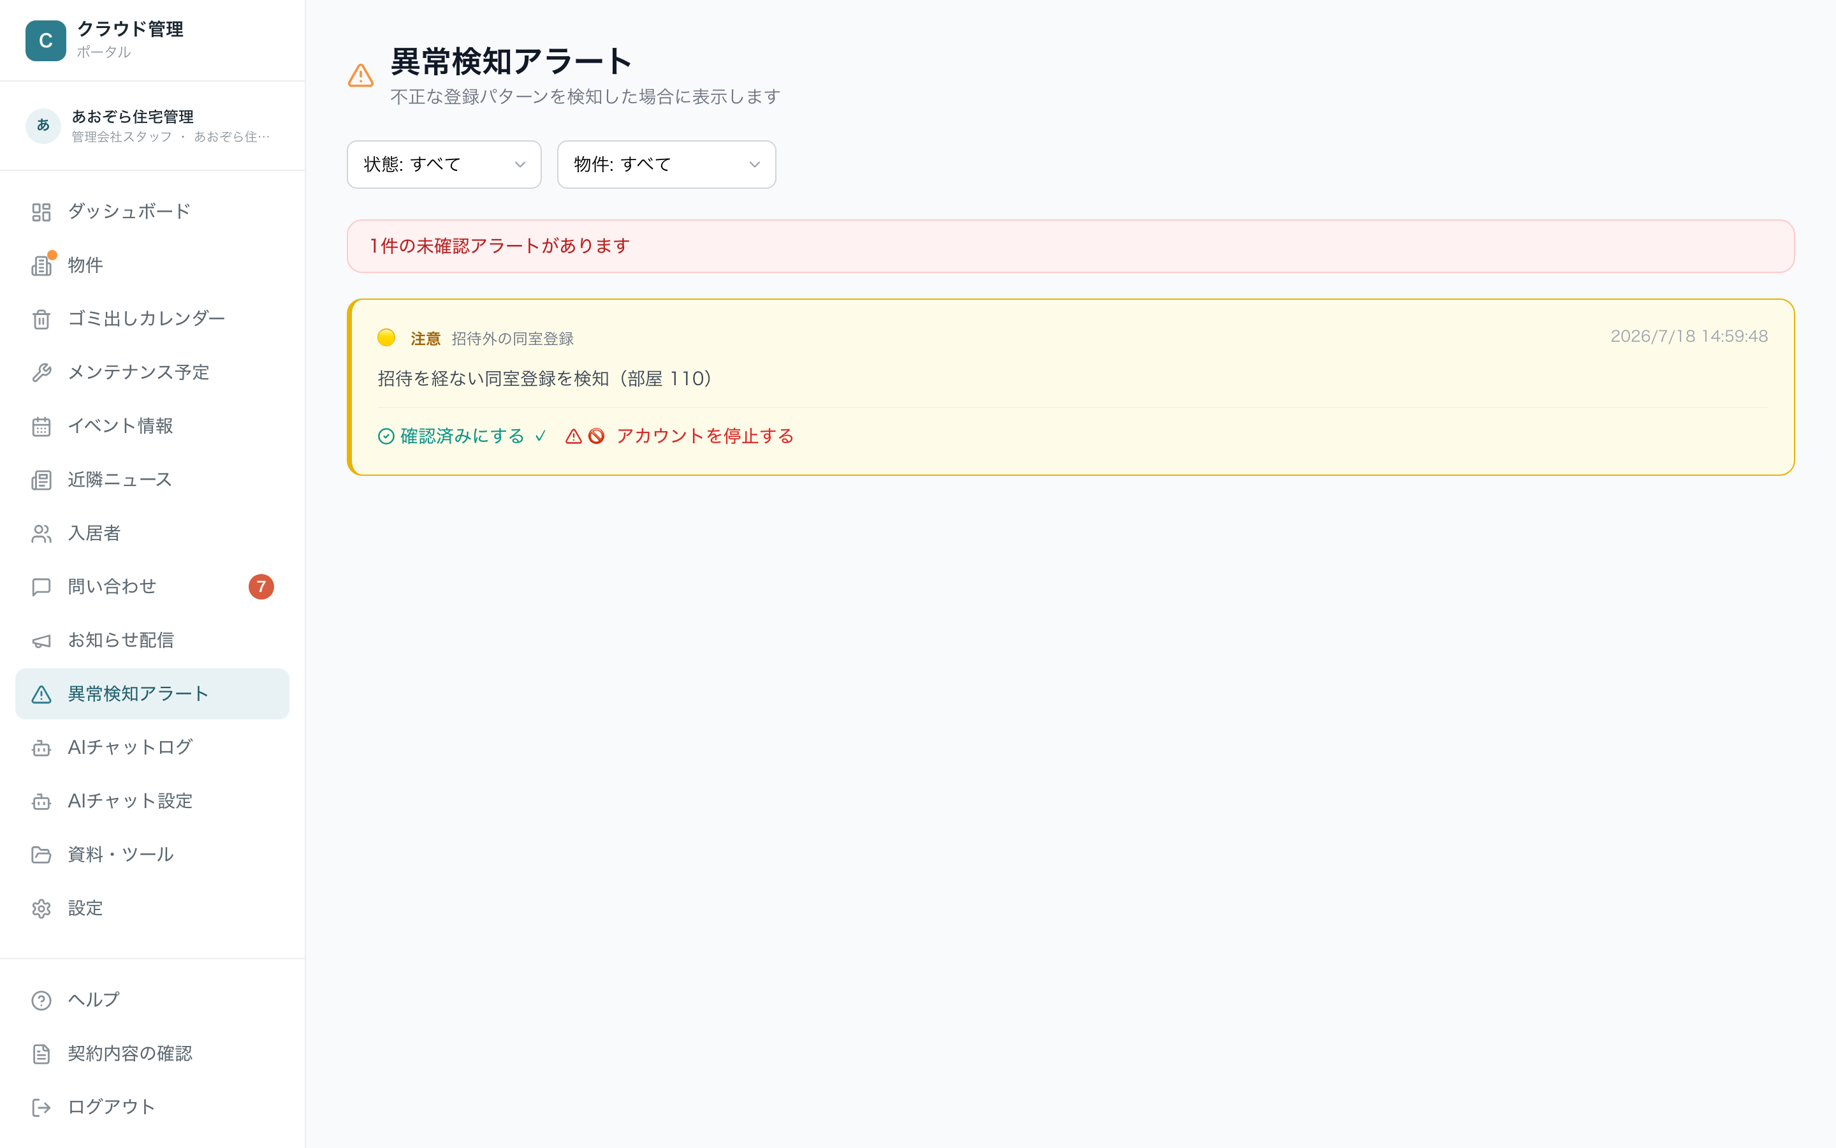
Task: Click the orange warning icon beside page title
Action: [360, 75]
